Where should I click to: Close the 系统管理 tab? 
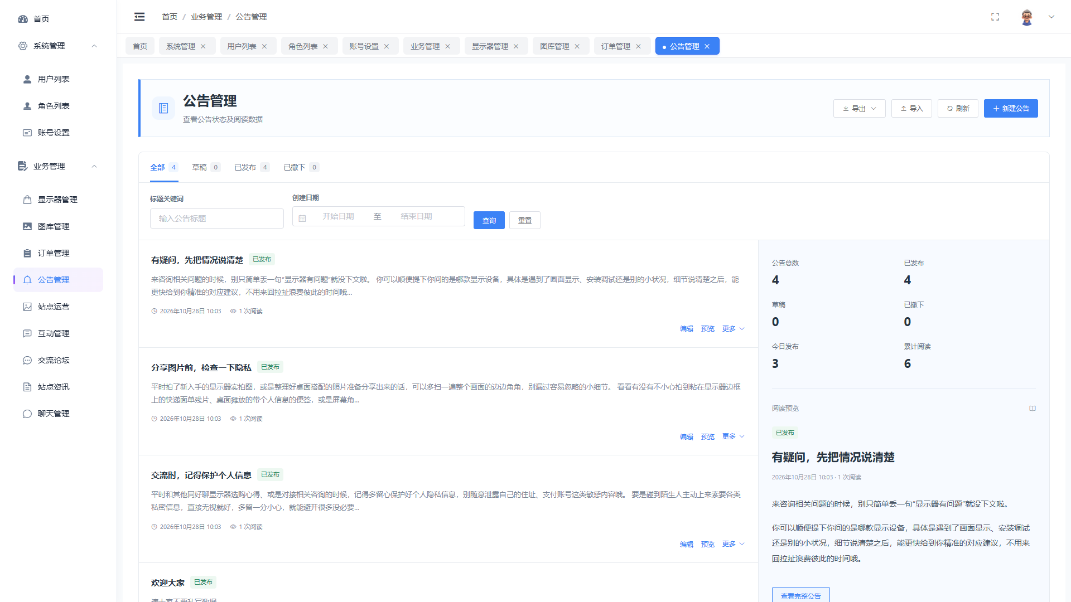click(203, 46)
